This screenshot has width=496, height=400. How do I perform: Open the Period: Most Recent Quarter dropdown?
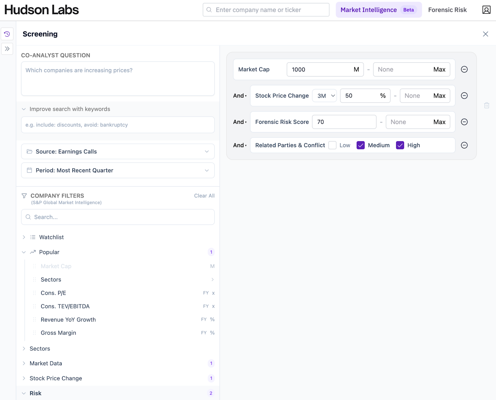[118, 170]
